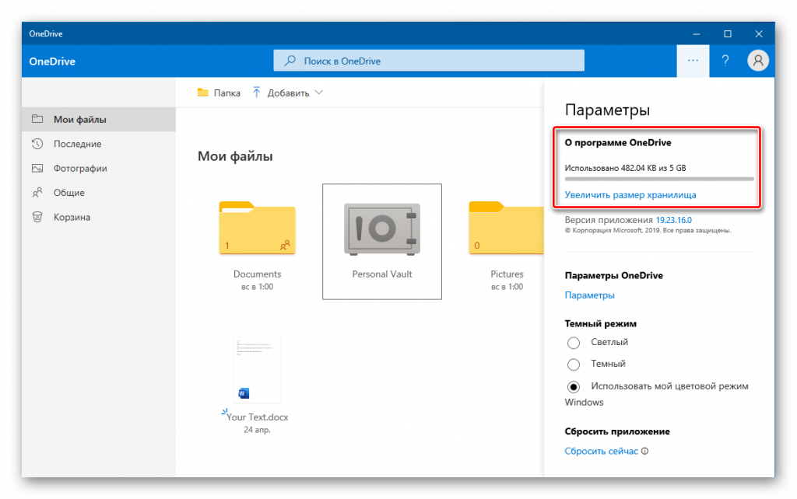797x499 pixels.
Task: Select the Светлый radio button
Action: pos(574,343)
